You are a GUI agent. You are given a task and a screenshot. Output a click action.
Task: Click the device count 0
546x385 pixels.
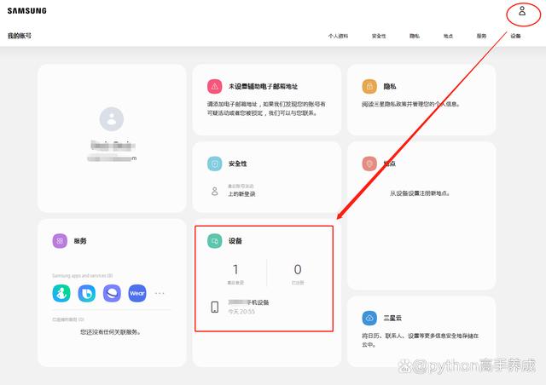pyautogui.click(x=298, y=269)
